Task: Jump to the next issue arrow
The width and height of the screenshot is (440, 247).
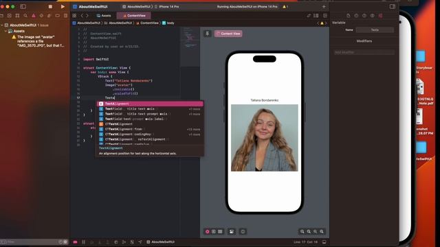Action: coord(325,23)
